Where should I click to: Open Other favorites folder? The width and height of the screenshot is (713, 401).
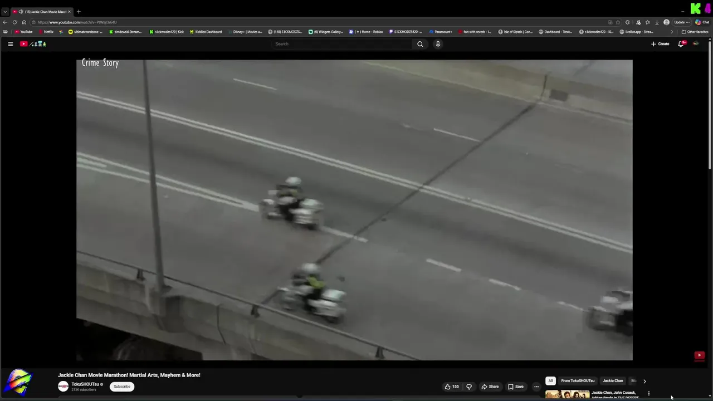point(695,32)
